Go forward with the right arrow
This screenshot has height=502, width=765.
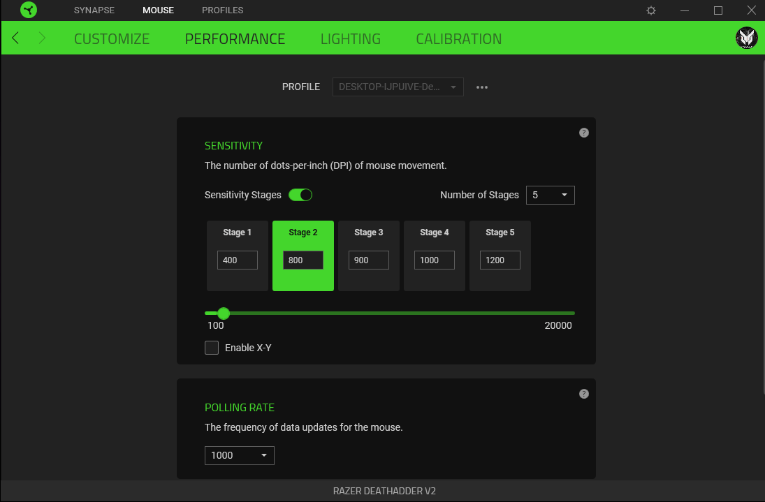[42, 38]
